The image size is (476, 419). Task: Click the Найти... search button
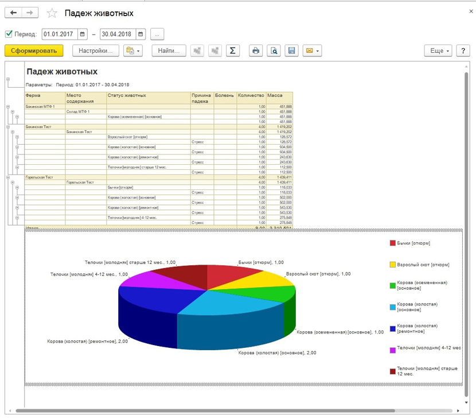169,51
